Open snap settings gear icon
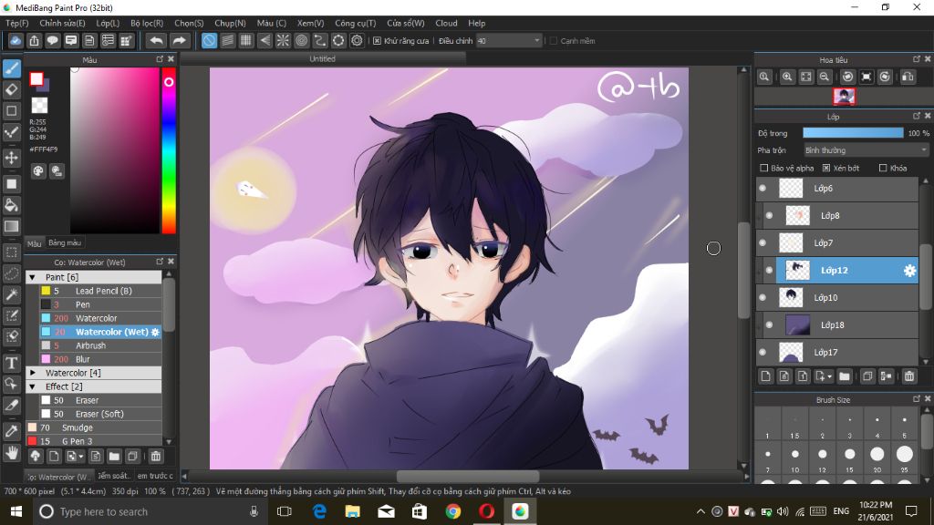Viewport: 934px width, 525px height. point(357,40)
